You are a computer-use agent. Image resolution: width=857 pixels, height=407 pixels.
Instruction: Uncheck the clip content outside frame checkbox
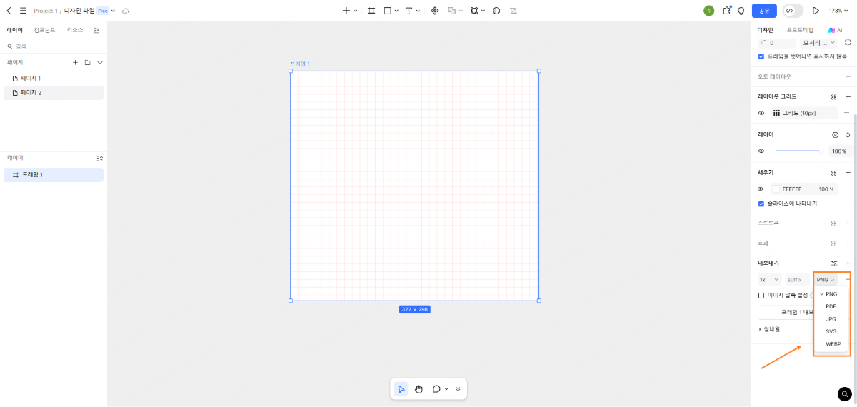tap(761, 56)
